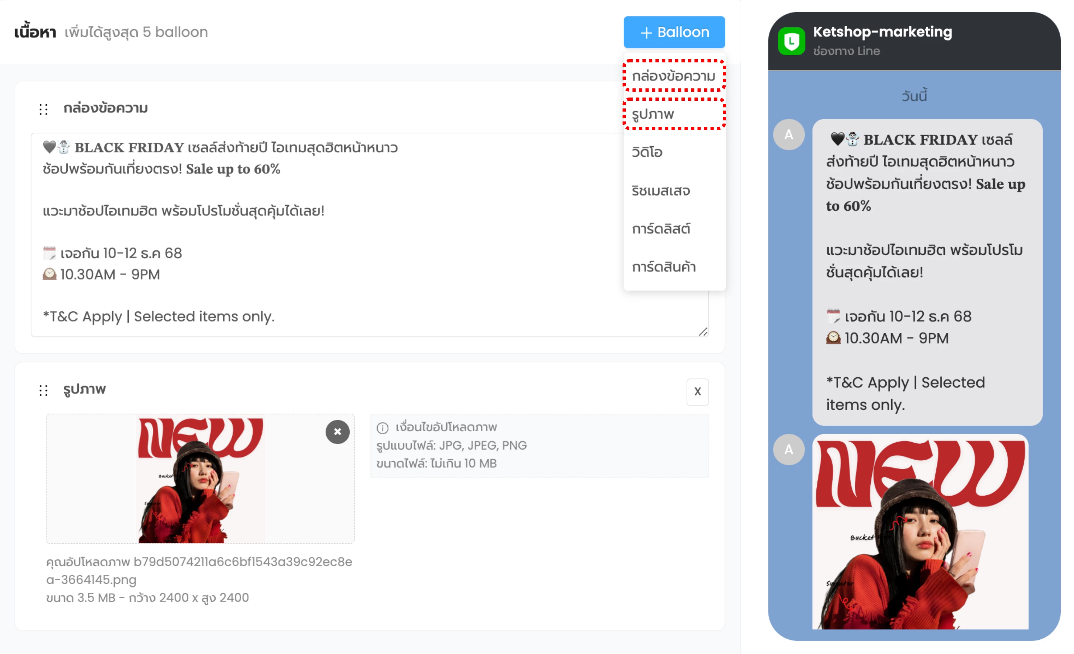Screen dimensions: 1074x654
Task: Pick ริชเมสเสจ from the balloon menu
Action: point(660,190)
